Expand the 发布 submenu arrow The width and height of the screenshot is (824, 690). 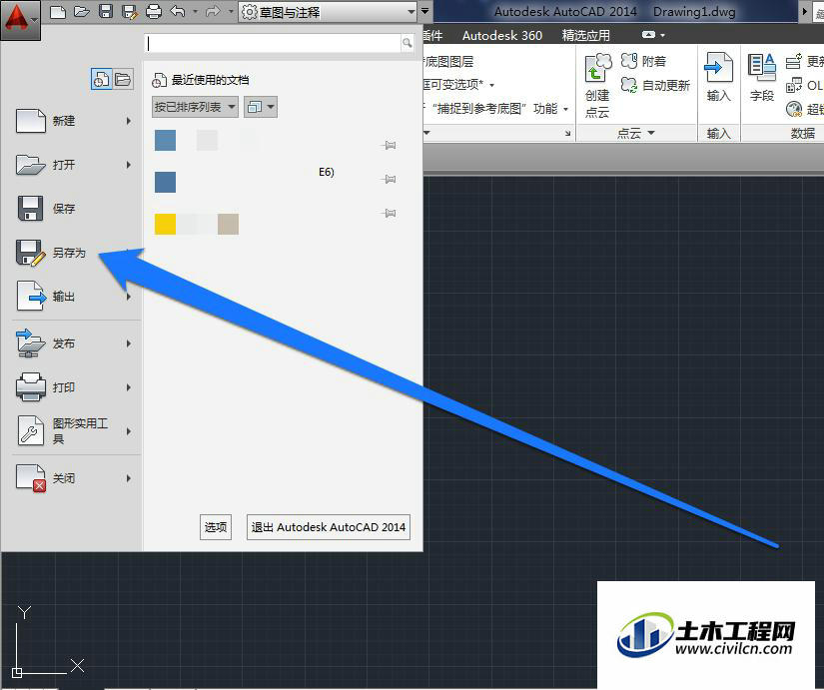(128, 344)
